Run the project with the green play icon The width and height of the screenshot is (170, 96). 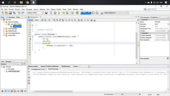[x=59, y=13]
